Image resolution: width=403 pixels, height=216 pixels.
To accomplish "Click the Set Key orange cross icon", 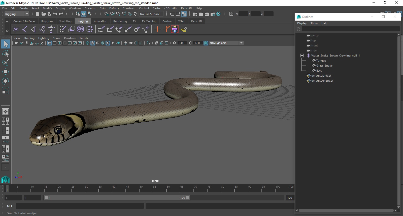I will [157, 29].
